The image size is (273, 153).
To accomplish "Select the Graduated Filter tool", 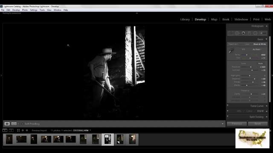I will tap(249, 33).
